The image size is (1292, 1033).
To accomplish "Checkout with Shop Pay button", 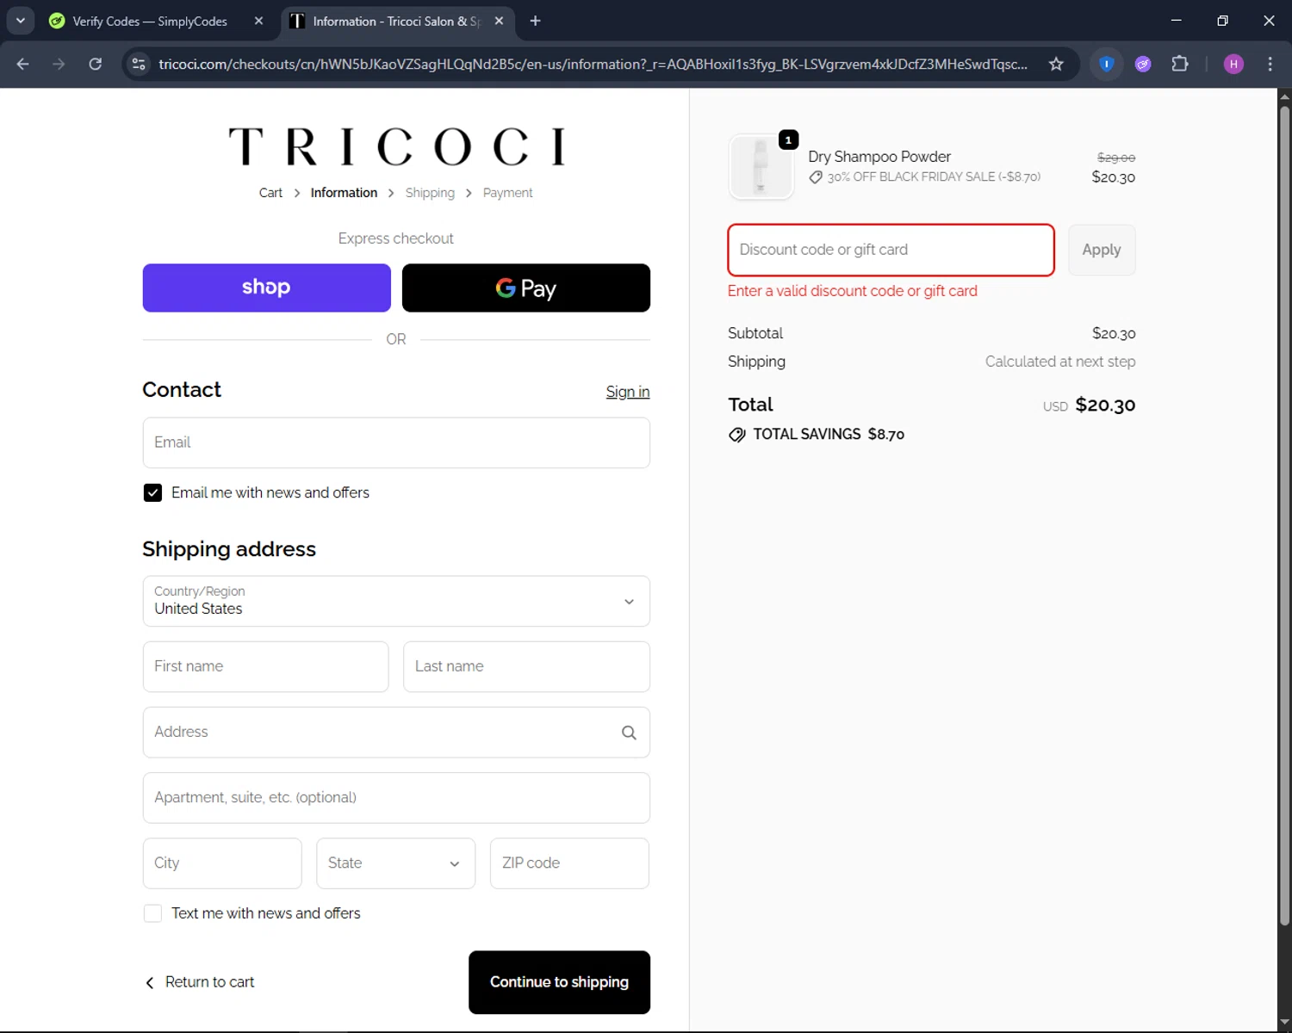I will 266,288.
